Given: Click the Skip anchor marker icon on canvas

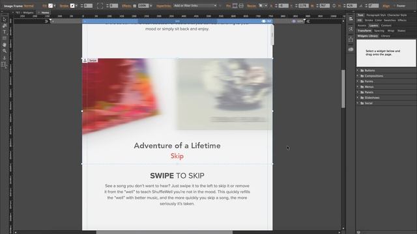Looking at the screenshot, I should 85,60.
